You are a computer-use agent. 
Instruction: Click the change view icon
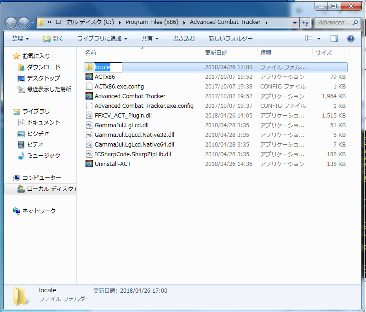309,38
